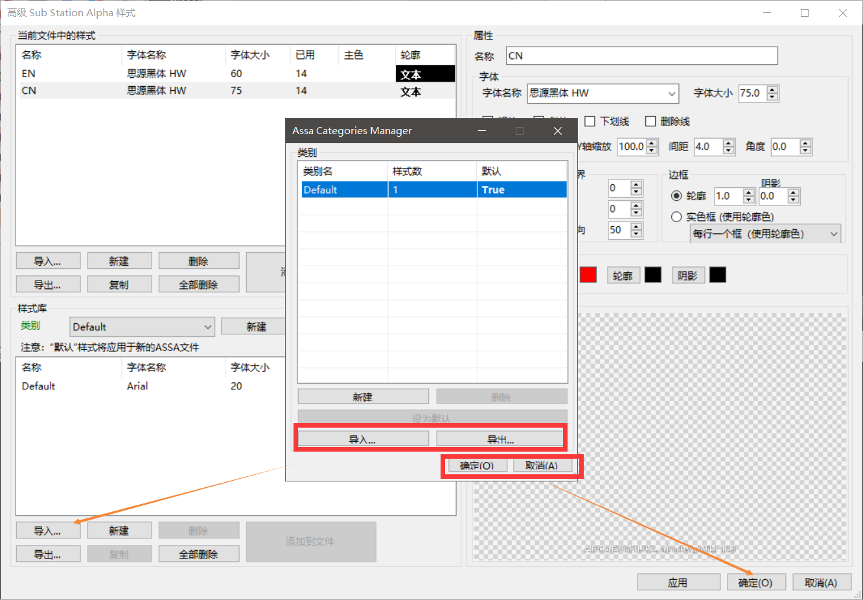
Task: Enable the 下划线 (underline) checkbox
Action: [590, 121]
